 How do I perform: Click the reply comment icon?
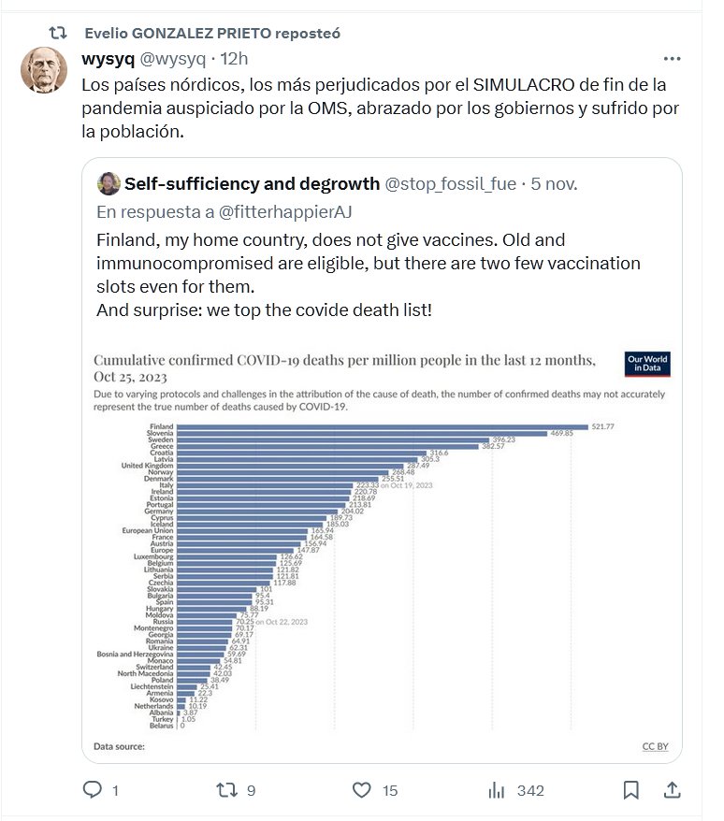click(x=93, y=790)
